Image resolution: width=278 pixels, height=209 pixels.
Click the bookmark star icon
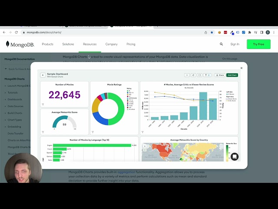(x=212, y=32)
